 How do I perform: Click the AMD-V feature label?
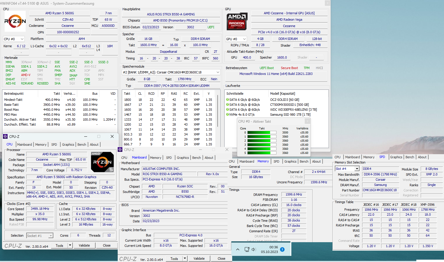(26, 75)
